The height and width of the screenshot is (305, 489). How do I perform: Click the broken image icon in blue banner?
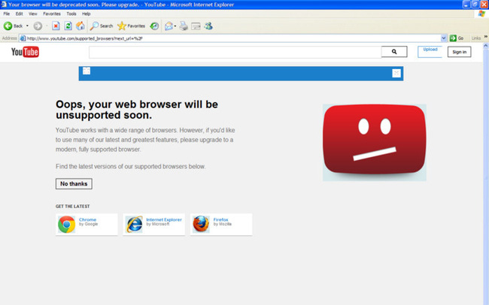[87, 71]
